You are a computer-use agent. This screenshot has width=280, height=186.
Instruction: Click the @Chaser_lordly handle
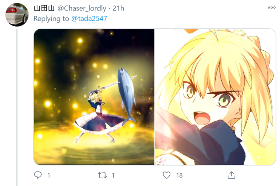click(82, 8)
